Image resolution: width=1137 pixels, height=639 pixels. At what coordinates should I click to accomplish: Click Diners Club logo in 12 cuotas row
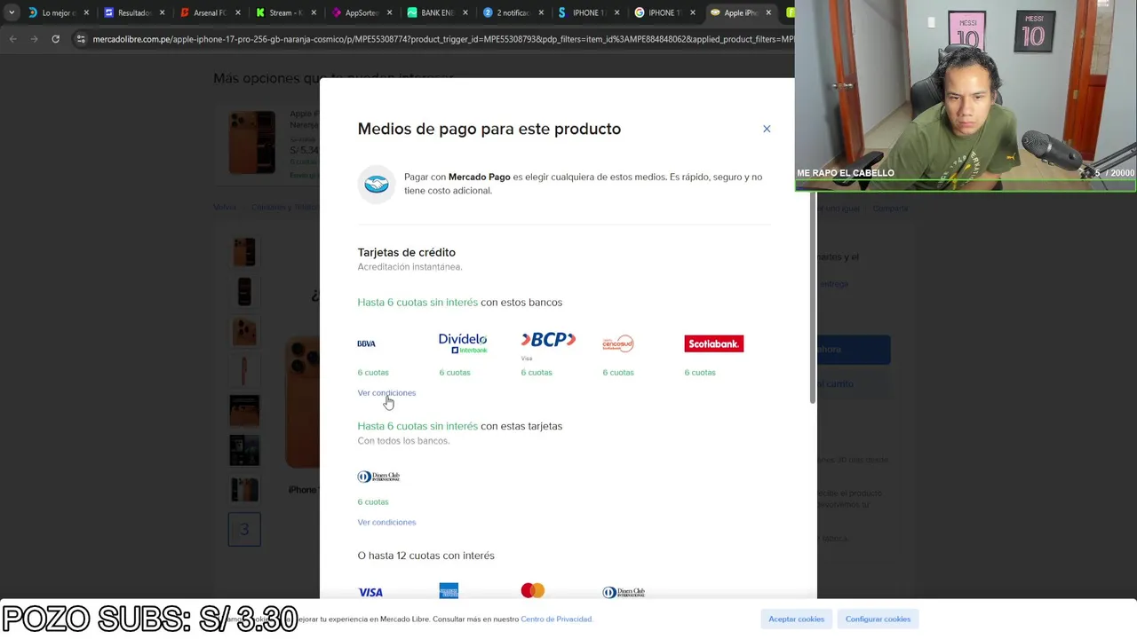pyautogui.click(x=624, y=592)
